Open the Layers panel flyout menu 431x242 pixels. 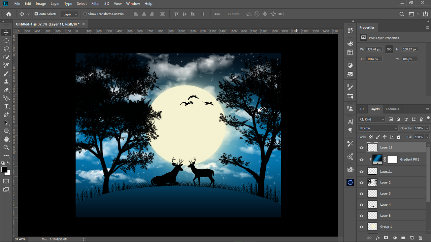click(x=427, y=109)
